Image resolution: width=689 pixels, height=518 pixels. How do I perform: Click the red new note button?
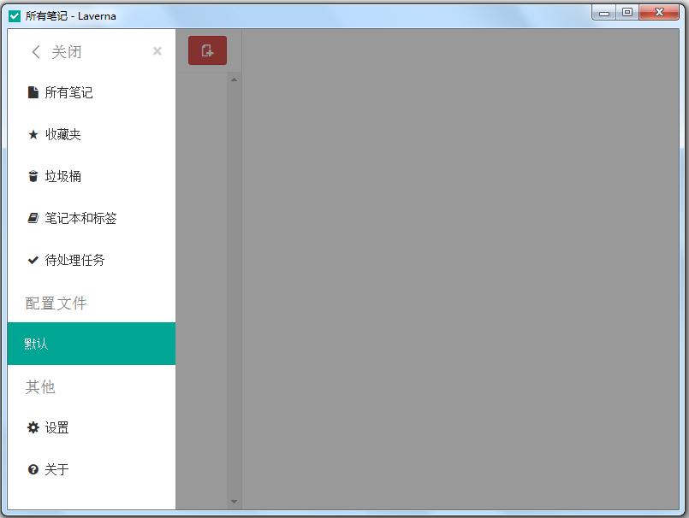207,50
